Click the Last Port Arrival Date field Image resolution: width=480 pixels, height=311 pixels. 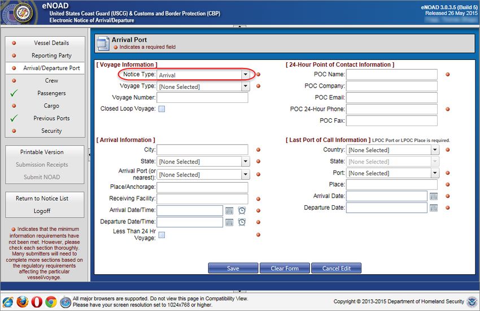pos(387,196)
